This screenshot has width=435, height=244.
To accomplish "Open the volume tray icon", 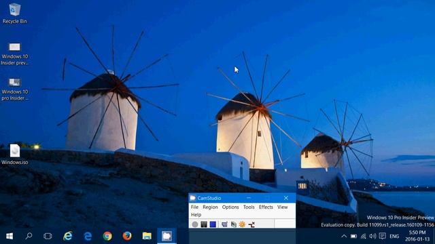I will point(373,236).
